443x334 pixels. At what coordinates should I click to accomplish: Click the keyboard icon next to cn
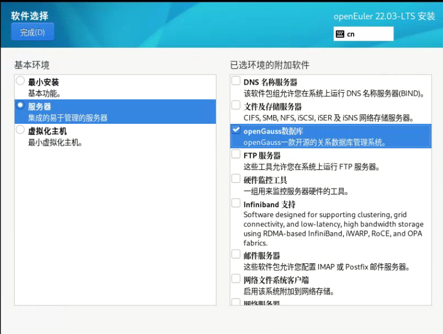(x=340, y=34)
